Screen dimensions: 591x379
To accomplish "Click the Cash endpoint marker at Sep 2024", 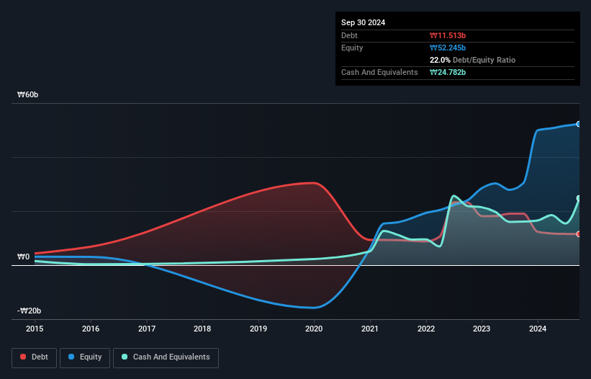I will (579, 198).
